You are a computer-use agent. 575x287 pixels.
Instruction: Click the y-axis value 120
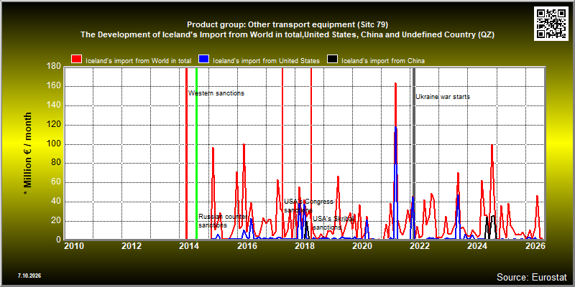[x=53, y=125]
